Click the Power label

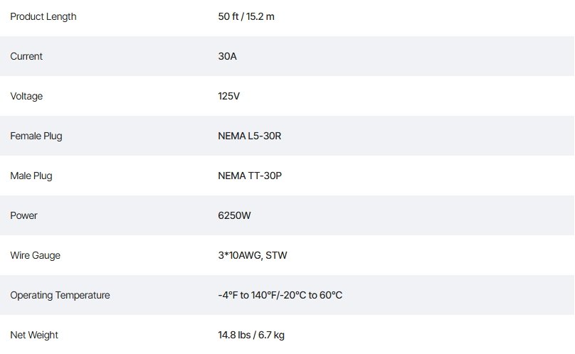click(x=23, y=215)
